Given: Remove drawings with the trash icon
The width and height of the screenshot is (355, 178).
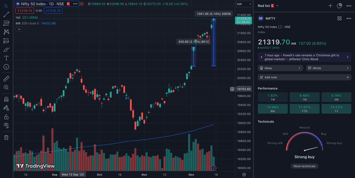Looking at the screenshot, I should coord(6,137).
